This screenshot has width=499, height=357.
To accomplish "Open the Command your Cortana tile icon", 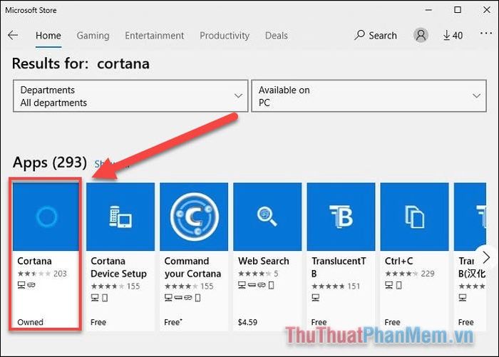I will pyautogui.click(x=194, y=217).
